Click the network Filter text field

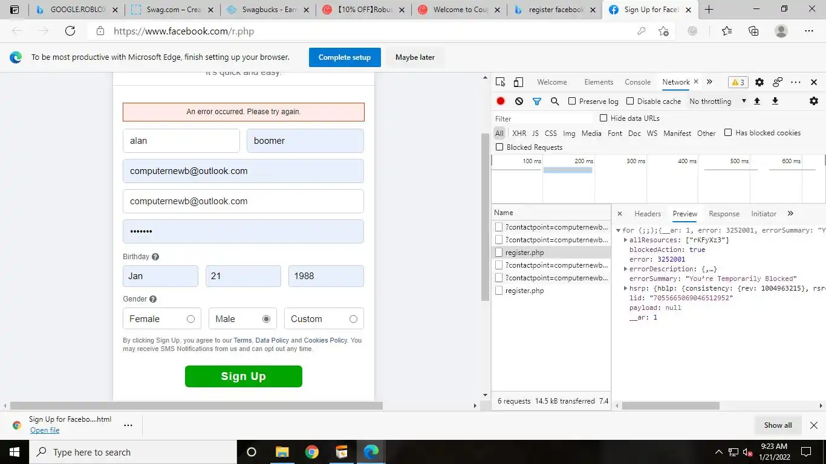coord(542,118)
